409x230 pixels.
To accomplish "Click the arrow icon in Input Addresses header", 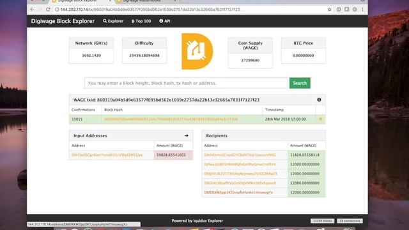I will click(186, 135).
